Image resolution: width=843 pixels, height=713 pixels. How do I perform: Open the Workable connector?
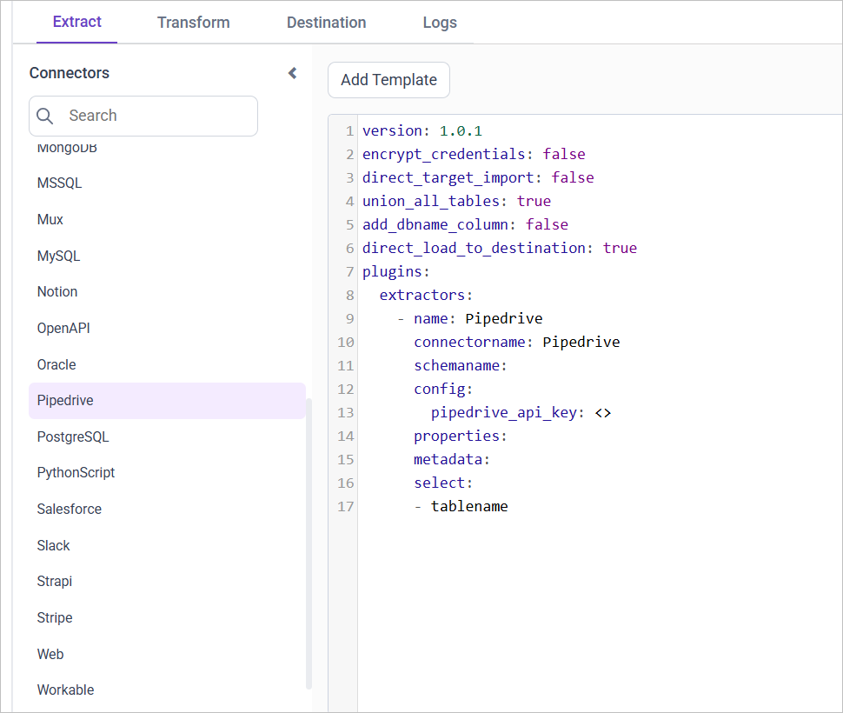coord(65,690)
